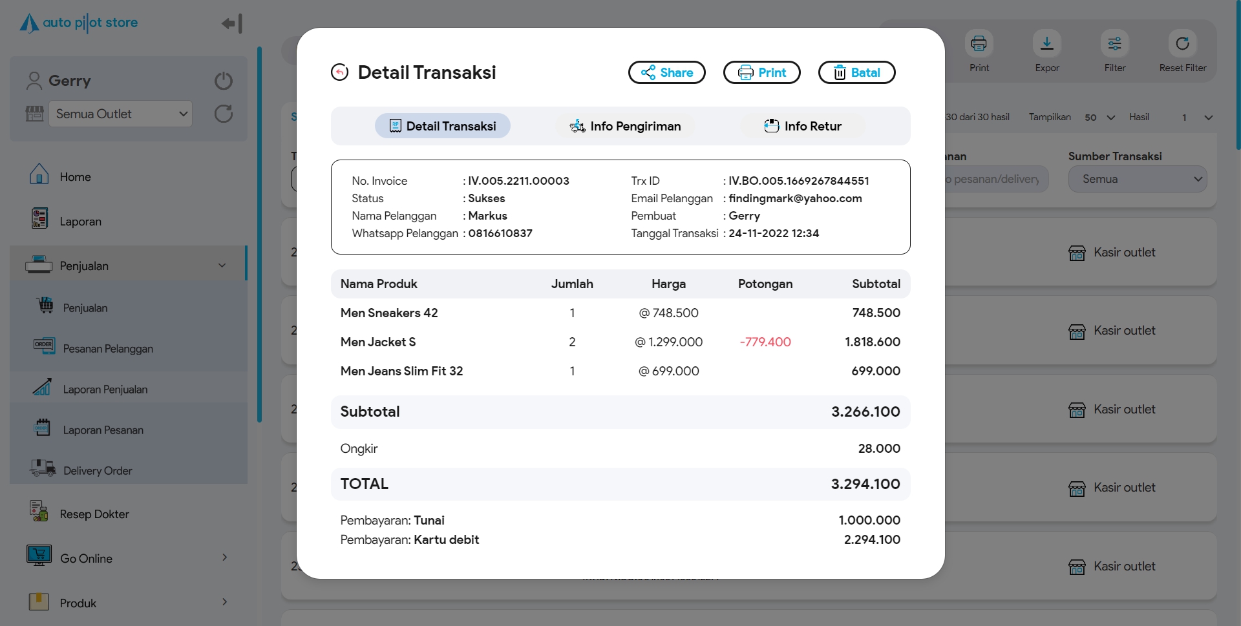Open the Filter settings icon
This screenshot has height=626, width=1241.
pos(1114,44)
